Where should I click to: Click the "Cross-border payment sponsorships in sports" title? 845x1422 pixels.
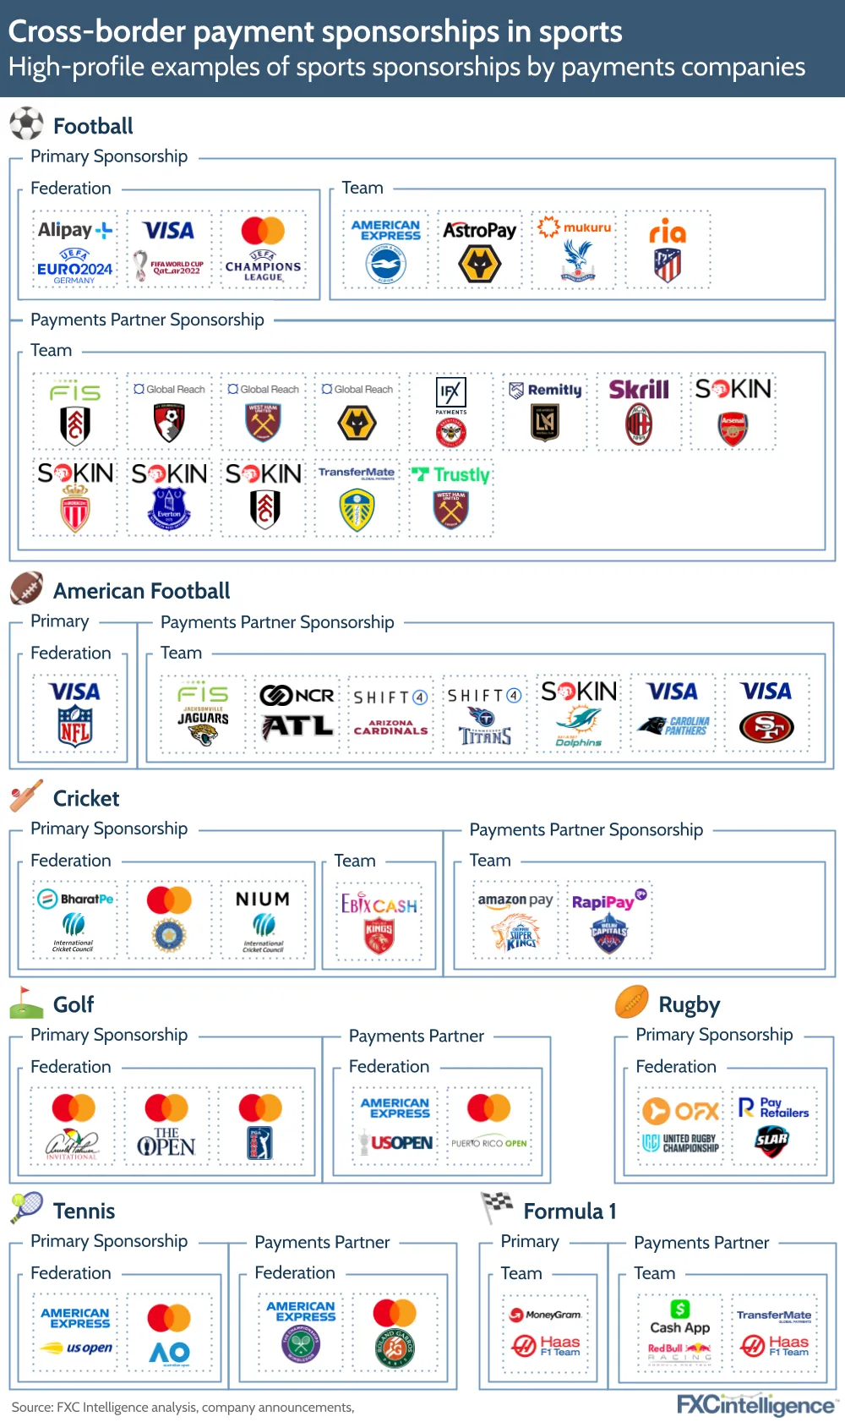click(315, 31)
